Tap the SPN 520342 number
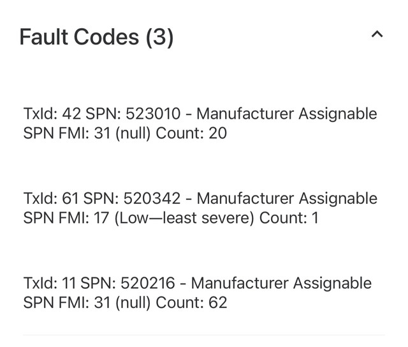 pyautogui.click(x=153, y=199)
